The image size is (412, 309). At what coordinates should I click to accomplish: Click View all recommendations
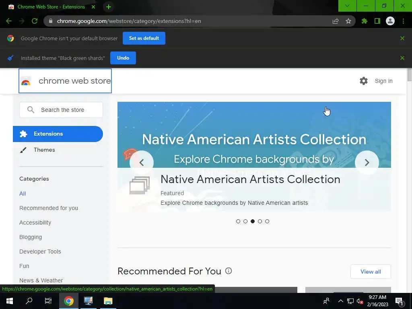pyautogui.click(x=371, y=272)
